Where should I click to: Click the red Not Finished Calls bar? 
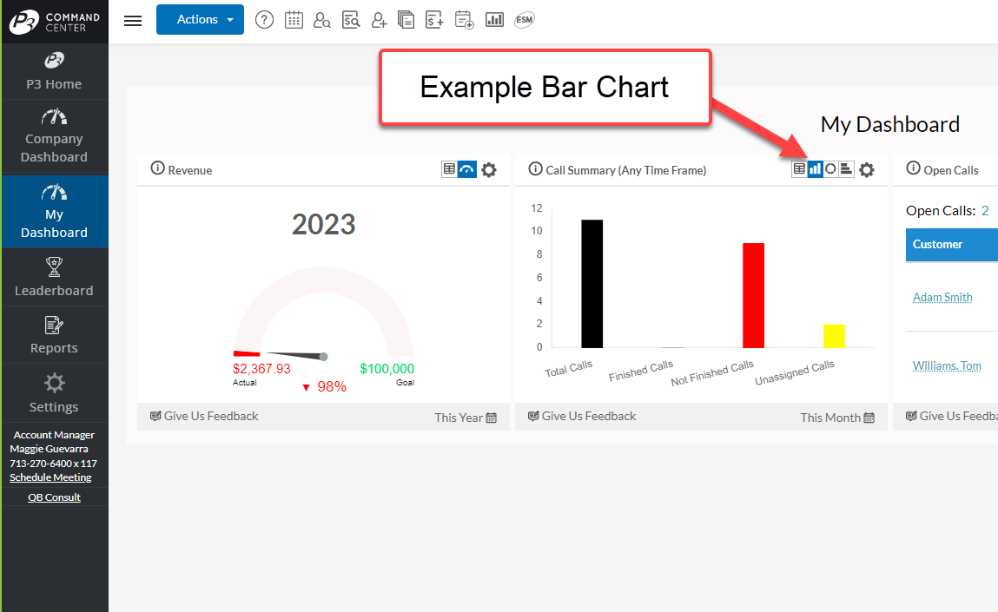753,295
